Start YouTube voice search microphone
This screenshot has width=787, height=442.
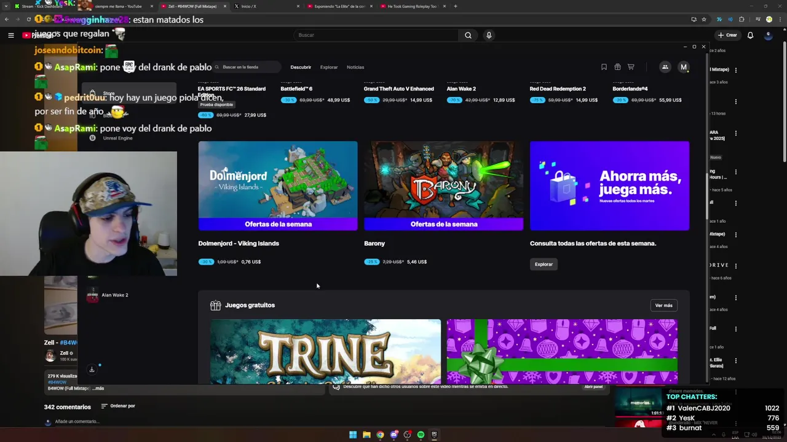pos(489,35)
